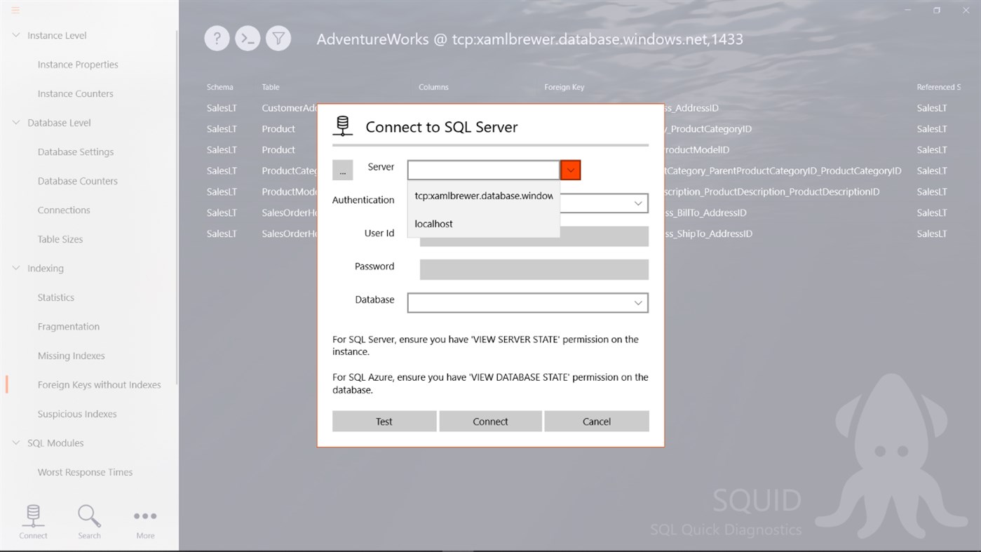Screen dimensions: 981x552
Task: Open the hamburger menu icon
Action: [15, 10]
